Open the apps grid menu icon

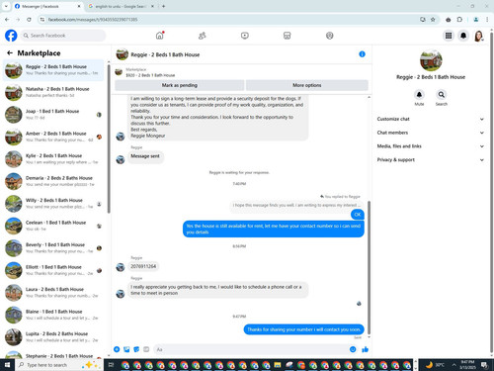pyautogui.click(x=449, y=36)
